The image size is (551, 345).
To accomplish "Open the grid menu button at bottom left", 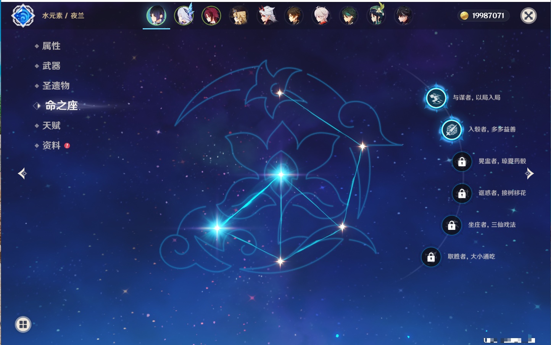I will (x=23, y=324).
